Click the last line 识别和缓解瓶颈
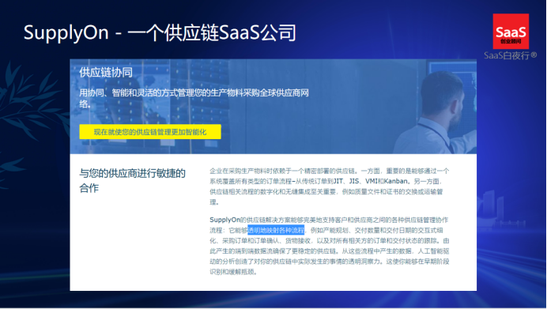The width and height of the screenshot is (547, 309). (233, 272)
